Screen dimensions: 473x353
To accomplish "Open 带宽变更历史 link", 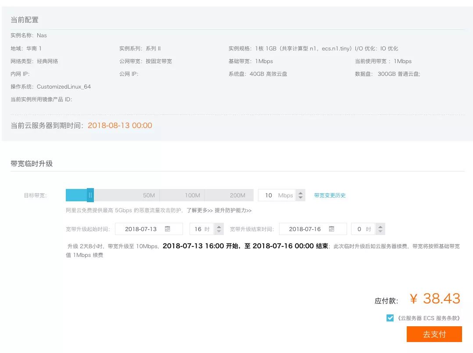I will [x=330, y=195].
